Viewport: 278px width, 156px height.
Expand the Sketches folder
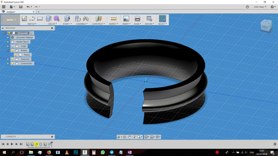pos(8,59)
